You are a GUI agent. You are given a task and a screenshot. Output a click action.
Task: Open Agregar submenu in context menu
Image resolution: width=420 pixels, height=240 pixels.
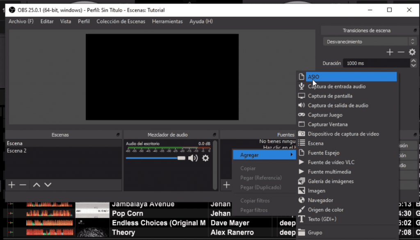264,155
